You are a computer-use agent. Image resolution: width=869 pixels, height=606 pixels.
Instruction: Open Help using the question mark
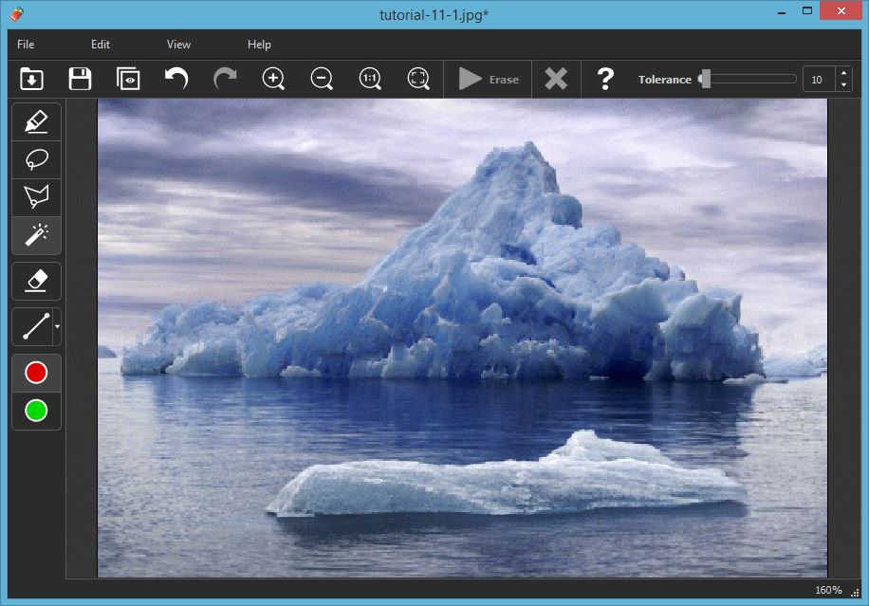click(x=605, y=79)
